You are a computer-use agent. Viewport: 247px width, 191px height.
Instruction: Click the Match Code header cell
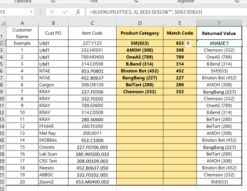(180, 33)
